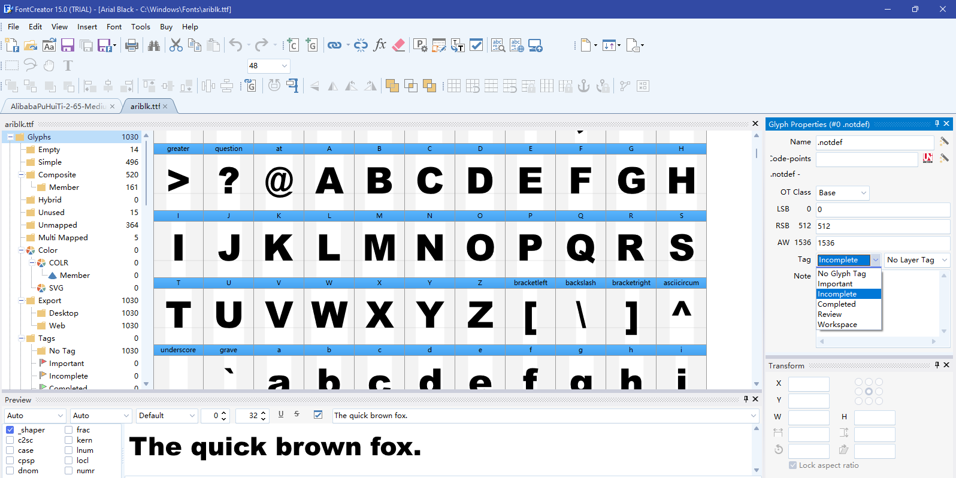Toggle checkbox next to preview text field
Image resolution: width=956 pixels, height=478 pixels.
[318, 415]
